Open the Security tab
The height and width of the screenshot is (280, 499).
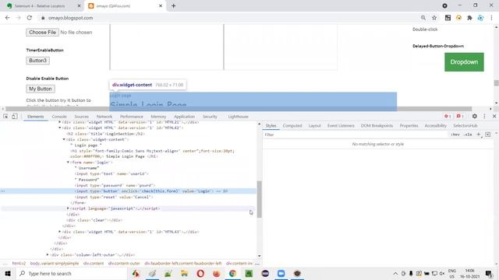tap(210, 117)
